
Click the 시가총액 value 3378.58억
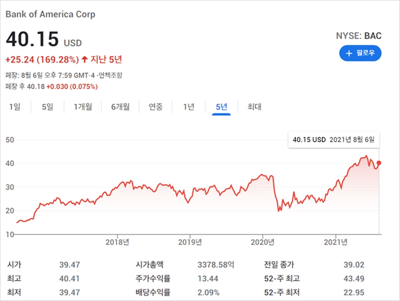(216, 265)
